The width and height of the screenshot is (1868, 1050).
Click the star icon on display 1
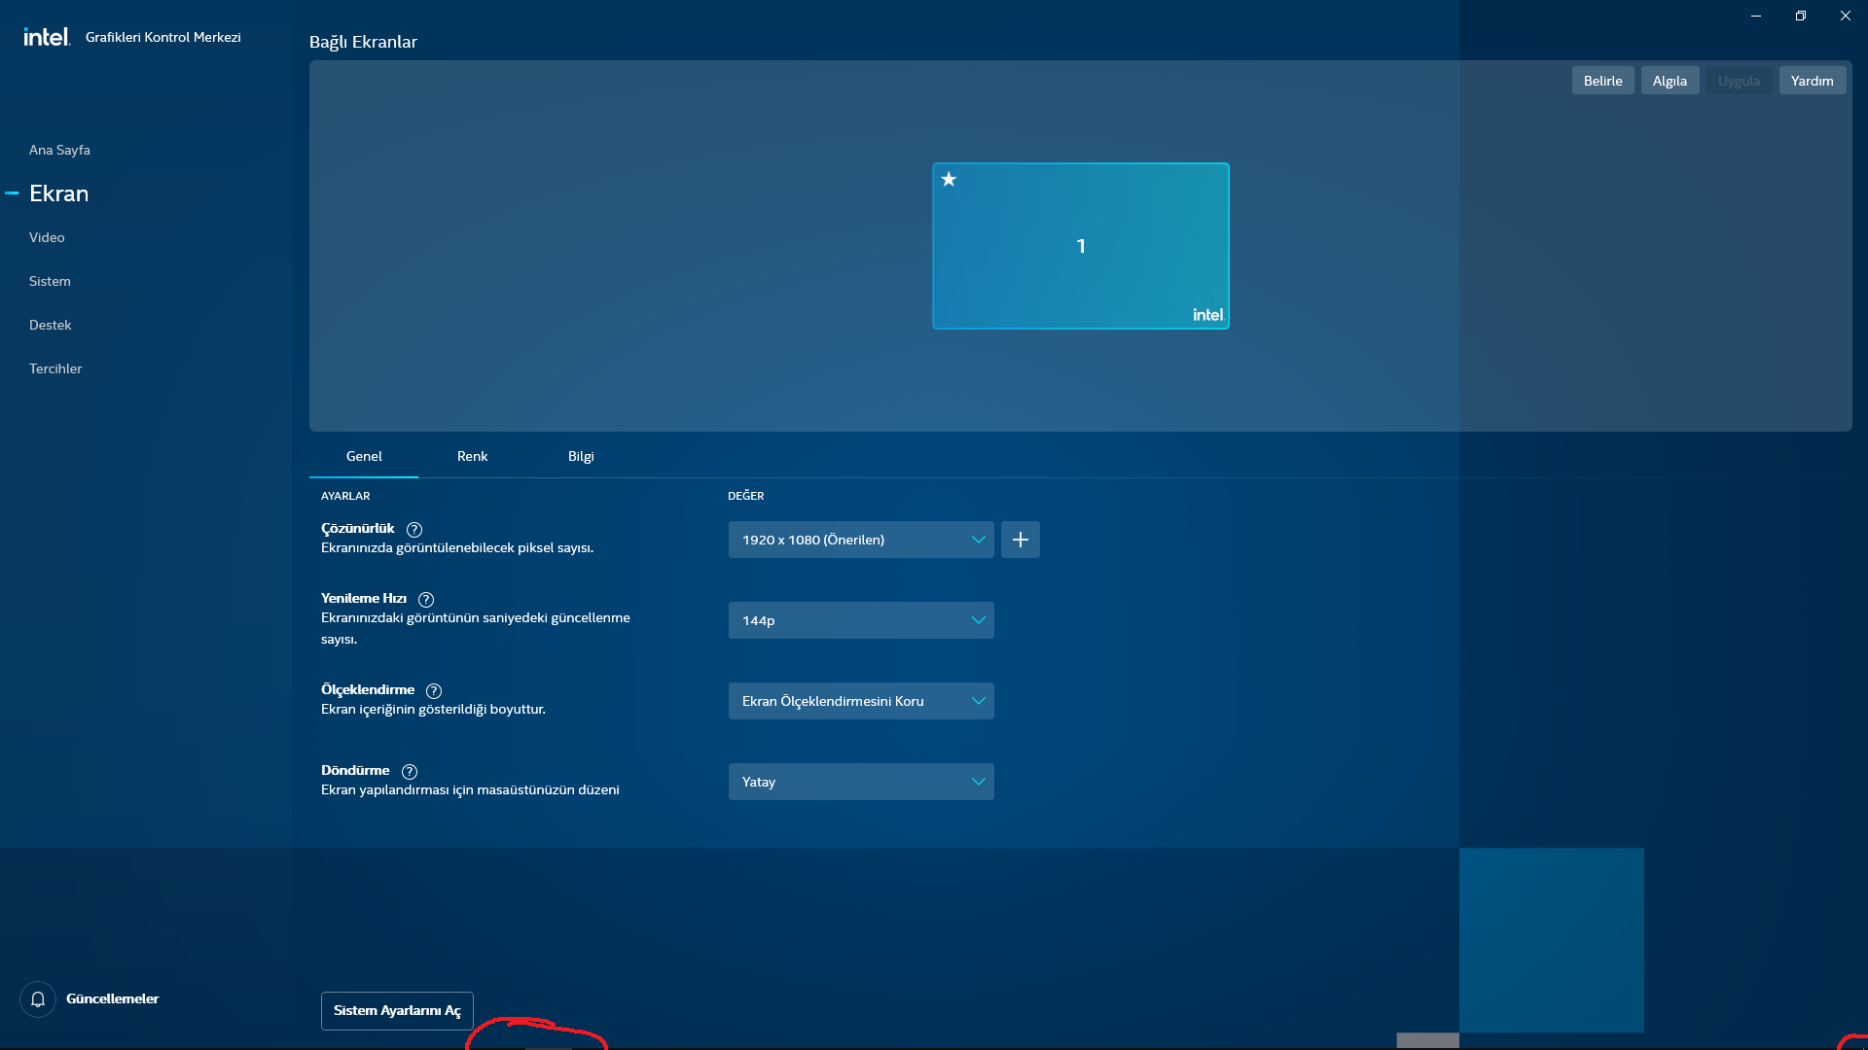[949, 179]
